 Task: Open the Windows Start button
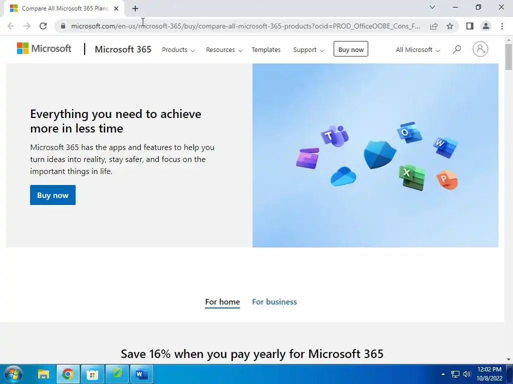tap(14, 374)
